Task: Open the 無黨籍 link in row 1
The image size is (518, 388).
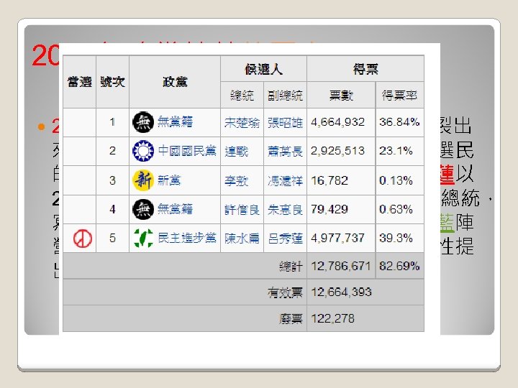Action: tap(175, 121)
